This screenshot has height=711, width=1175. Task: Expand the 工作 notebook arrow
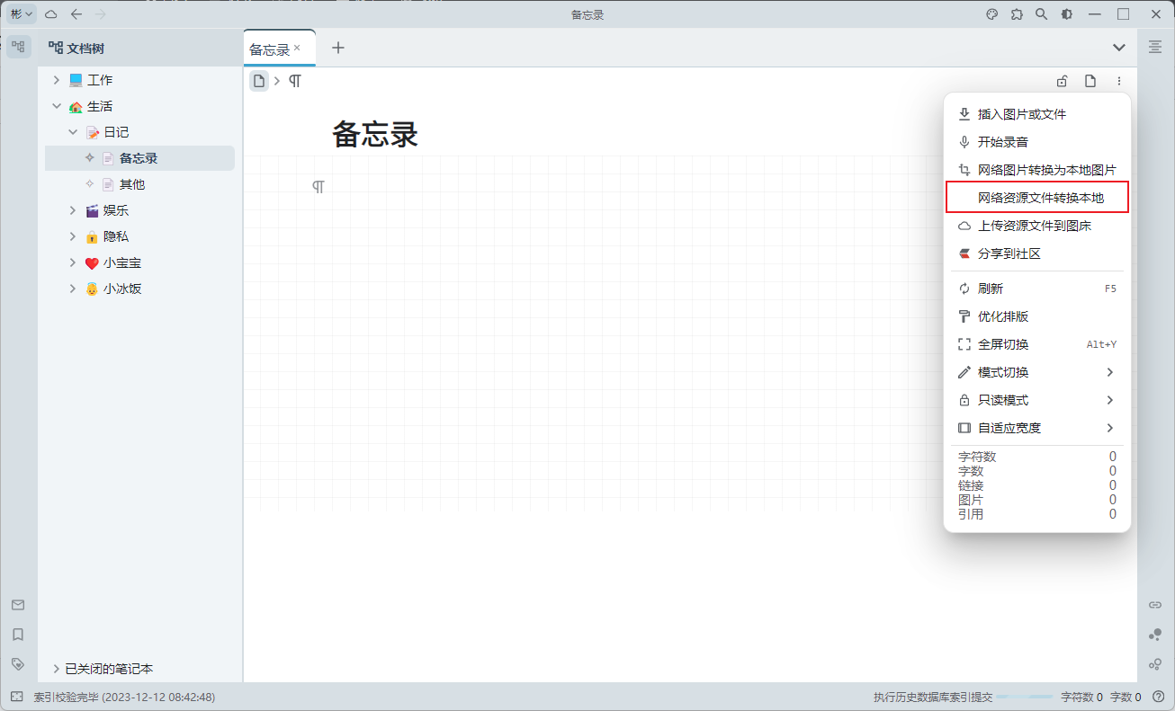coord(57,80)
